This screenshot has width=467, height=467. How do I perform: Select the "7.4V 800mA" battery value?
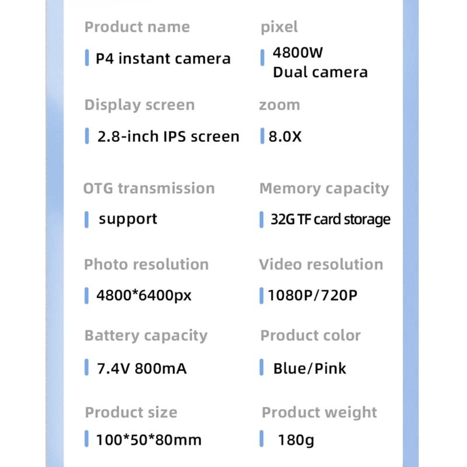point(141,369)
